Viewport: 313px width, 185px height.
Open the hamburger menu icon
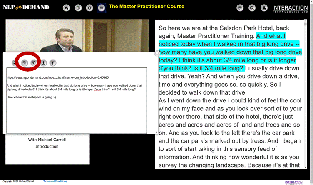tap(102, 8)
